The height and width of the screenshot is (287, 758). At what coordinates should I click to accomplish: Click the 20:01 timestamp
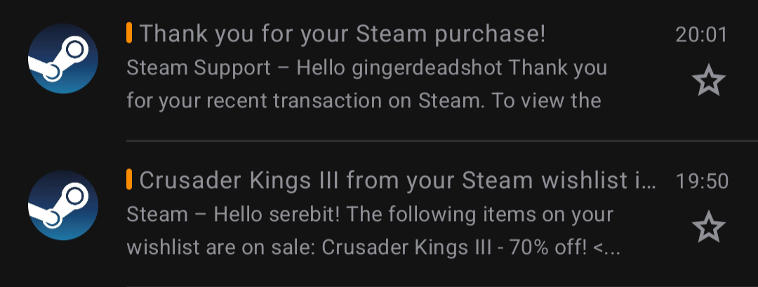pos(701,34)
